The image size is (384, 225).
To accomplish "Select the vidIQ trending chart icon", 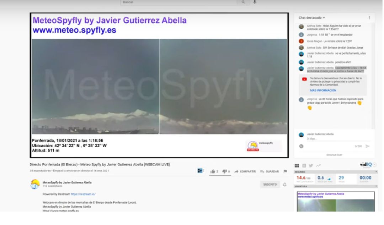I will point(318,166).
